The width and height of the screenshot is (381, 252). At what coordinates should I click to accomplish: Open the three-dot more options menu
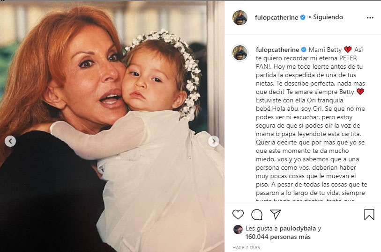(x=370, y=18)
